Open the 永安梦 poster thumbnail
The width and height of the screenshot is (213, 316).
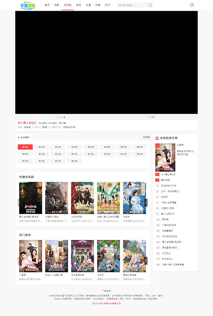pyautogui.click(x=135, y=198)
